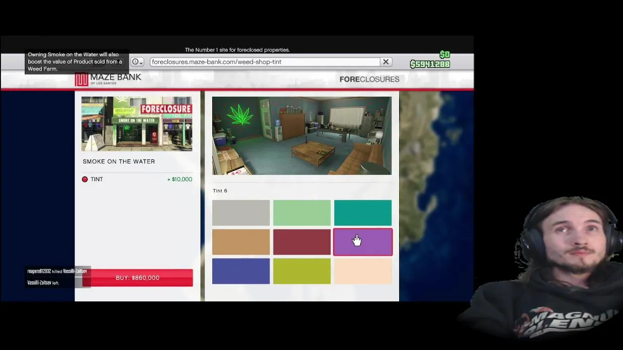View the weed shop interior preview image

[302, 136]
